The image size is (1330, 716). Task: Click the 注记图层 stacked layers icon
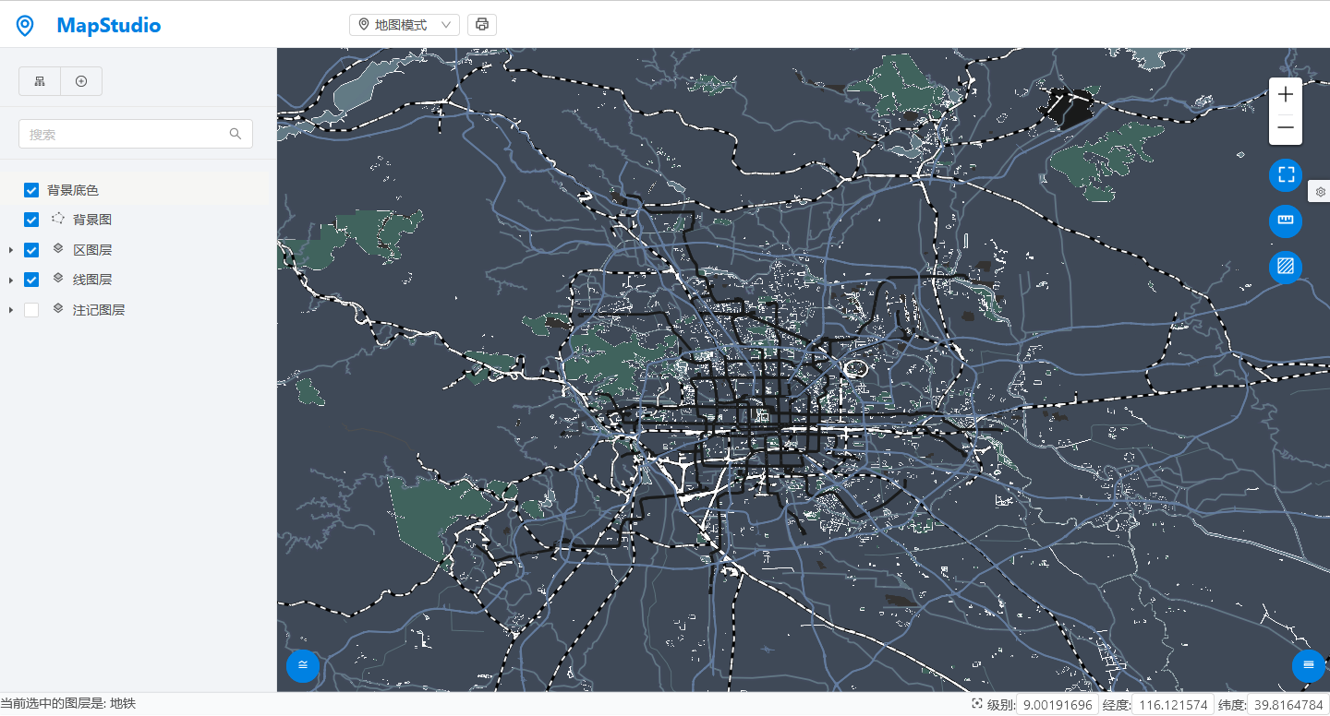point(58,309)
